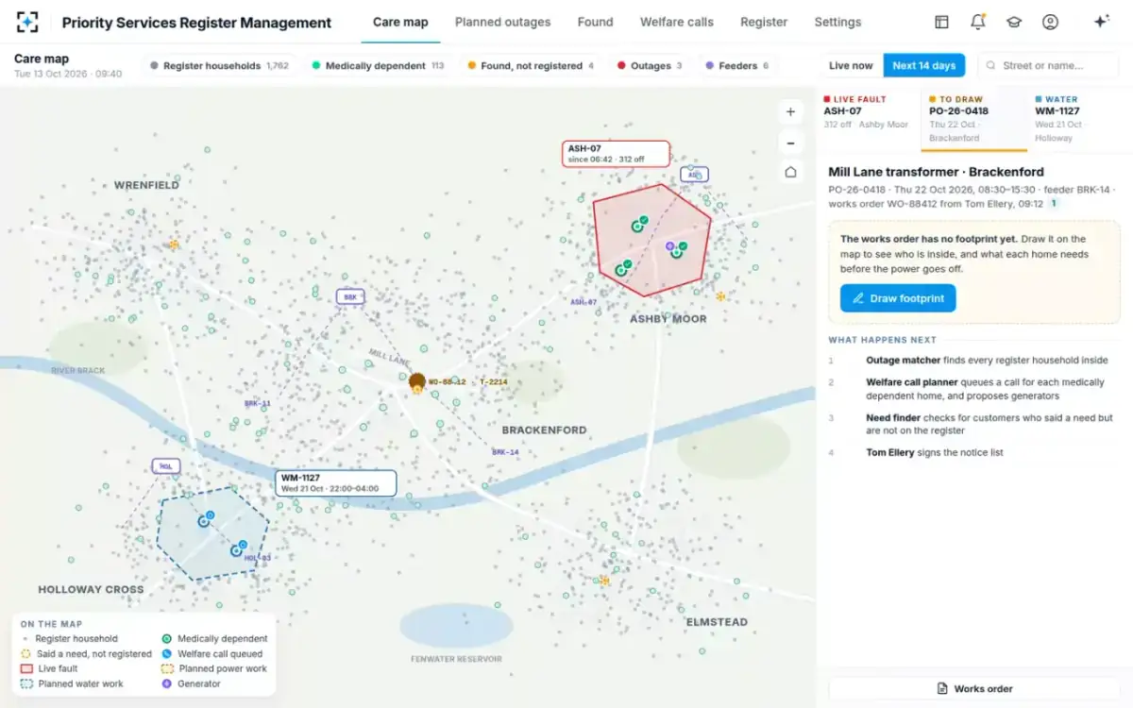Open notifications bell
The height and width of the screenshot is (708, 1133).
978,22
